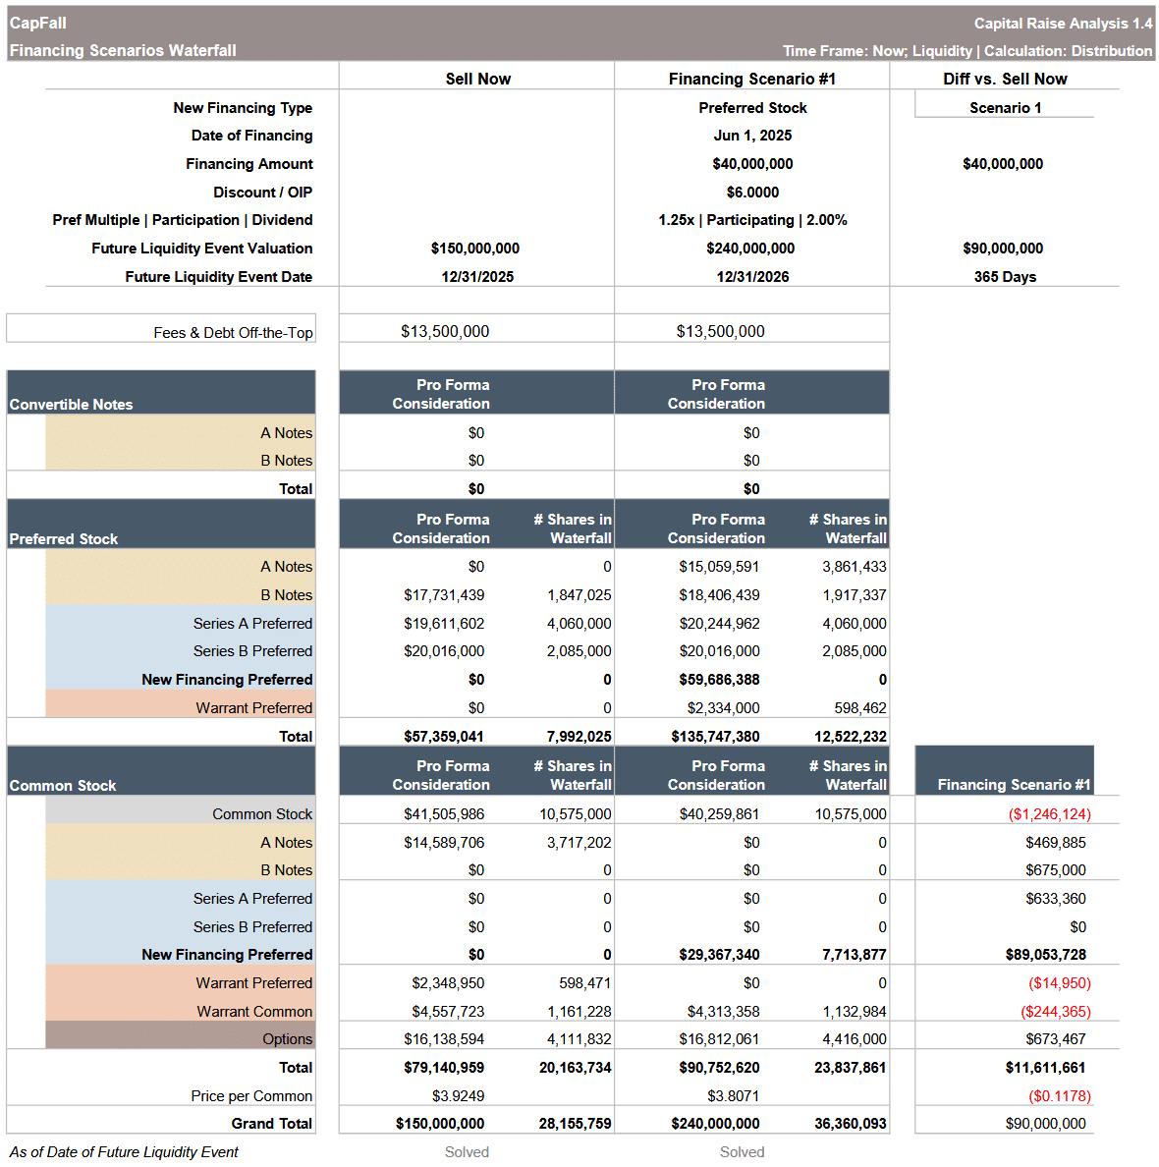Viewport: 1159px width, 1167px height.
Task: Click Warrant Common scenario value $4,313,358
Action: click(723, 1012)
